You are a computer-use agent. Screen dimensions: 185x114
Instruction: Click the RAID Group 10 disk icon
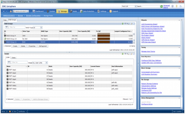pyautogui.click(x=5, y=39)
